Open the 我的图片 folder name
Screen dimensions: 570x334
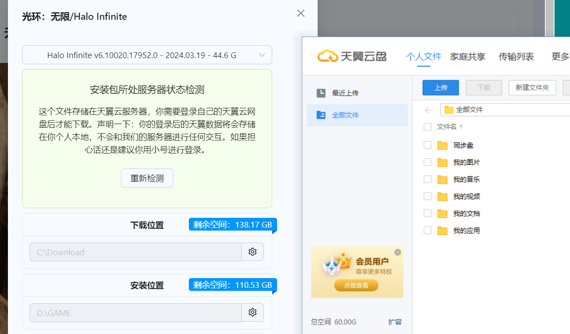[466, 162]
